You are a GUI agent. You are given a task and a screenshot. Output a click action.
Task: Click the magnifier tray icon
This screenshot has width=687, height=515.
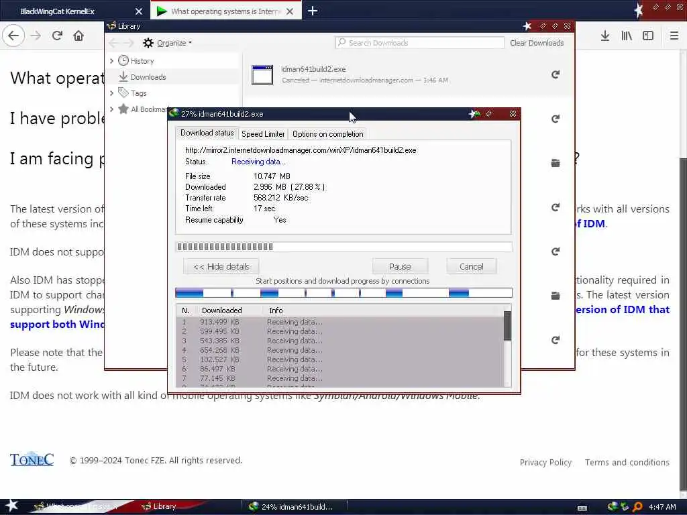[x=637, y=507]
